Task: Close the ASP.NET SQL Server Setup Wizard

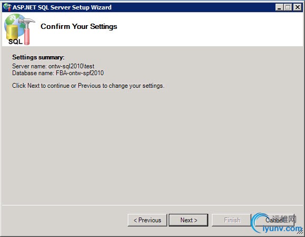Action: click(x=298, y=7)
